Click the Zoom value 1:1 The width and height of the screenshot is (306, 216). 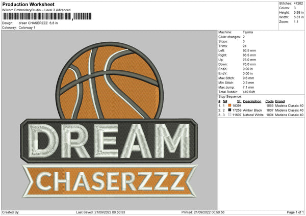296,21
